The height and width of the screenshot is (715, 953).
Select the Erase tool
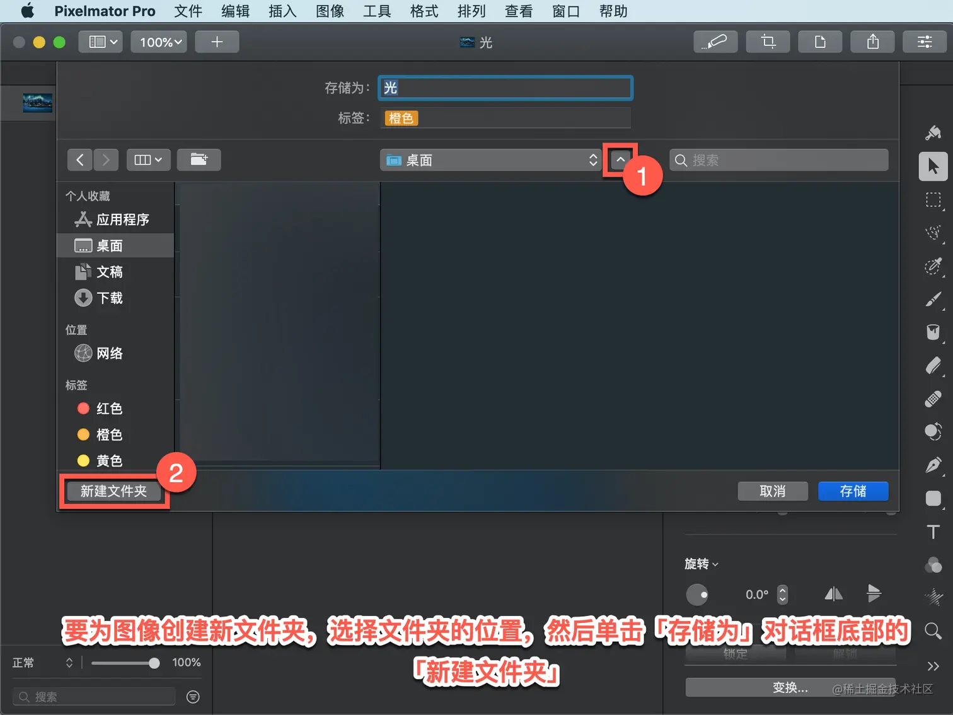[x=933, y=366]
